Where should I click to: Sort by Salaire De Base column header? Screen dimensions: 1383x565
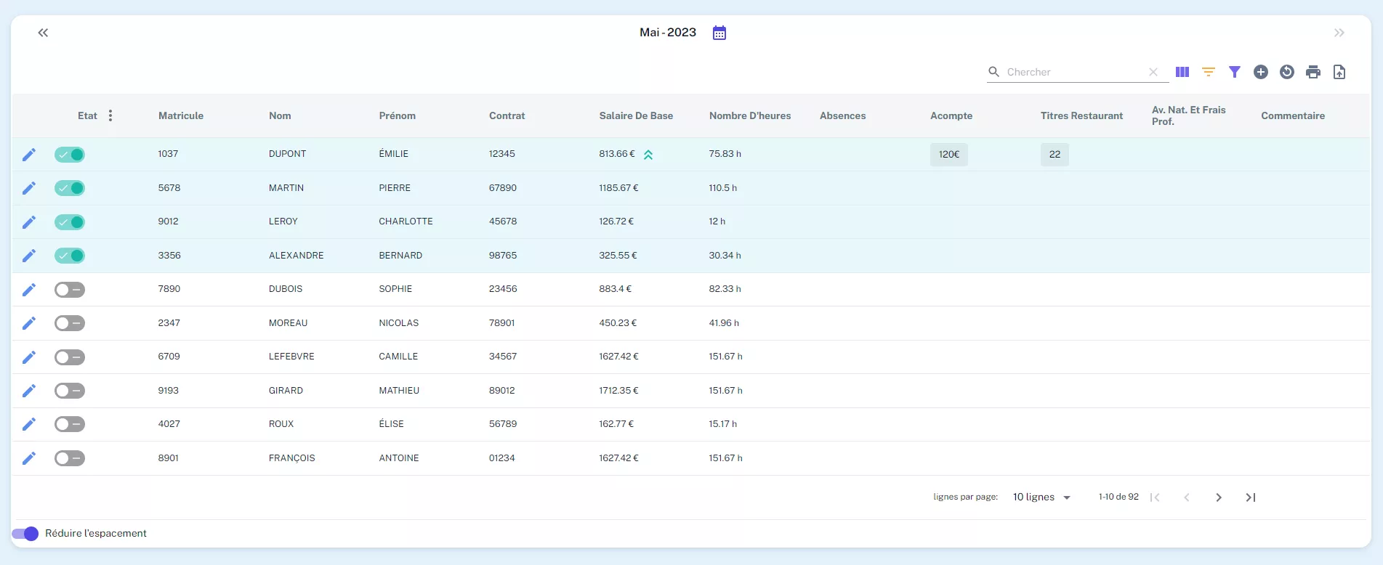(x=636, y=115)
